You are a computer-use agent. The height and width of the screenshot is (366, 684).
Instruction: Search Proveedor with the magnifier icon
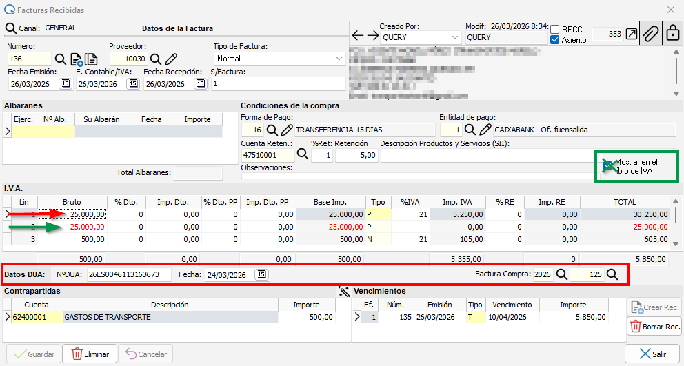(x=156, y=59)
